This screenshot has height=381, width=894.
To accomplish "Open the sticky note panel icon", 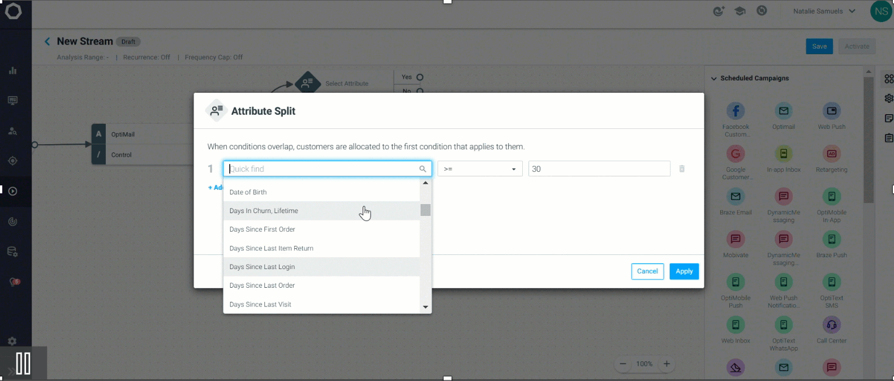I will coord(889,118).
